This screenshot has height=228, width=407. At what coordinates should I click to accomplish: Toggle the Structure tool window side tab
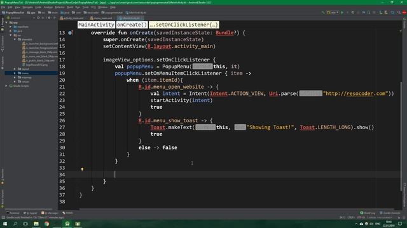[x=3, y=44]
